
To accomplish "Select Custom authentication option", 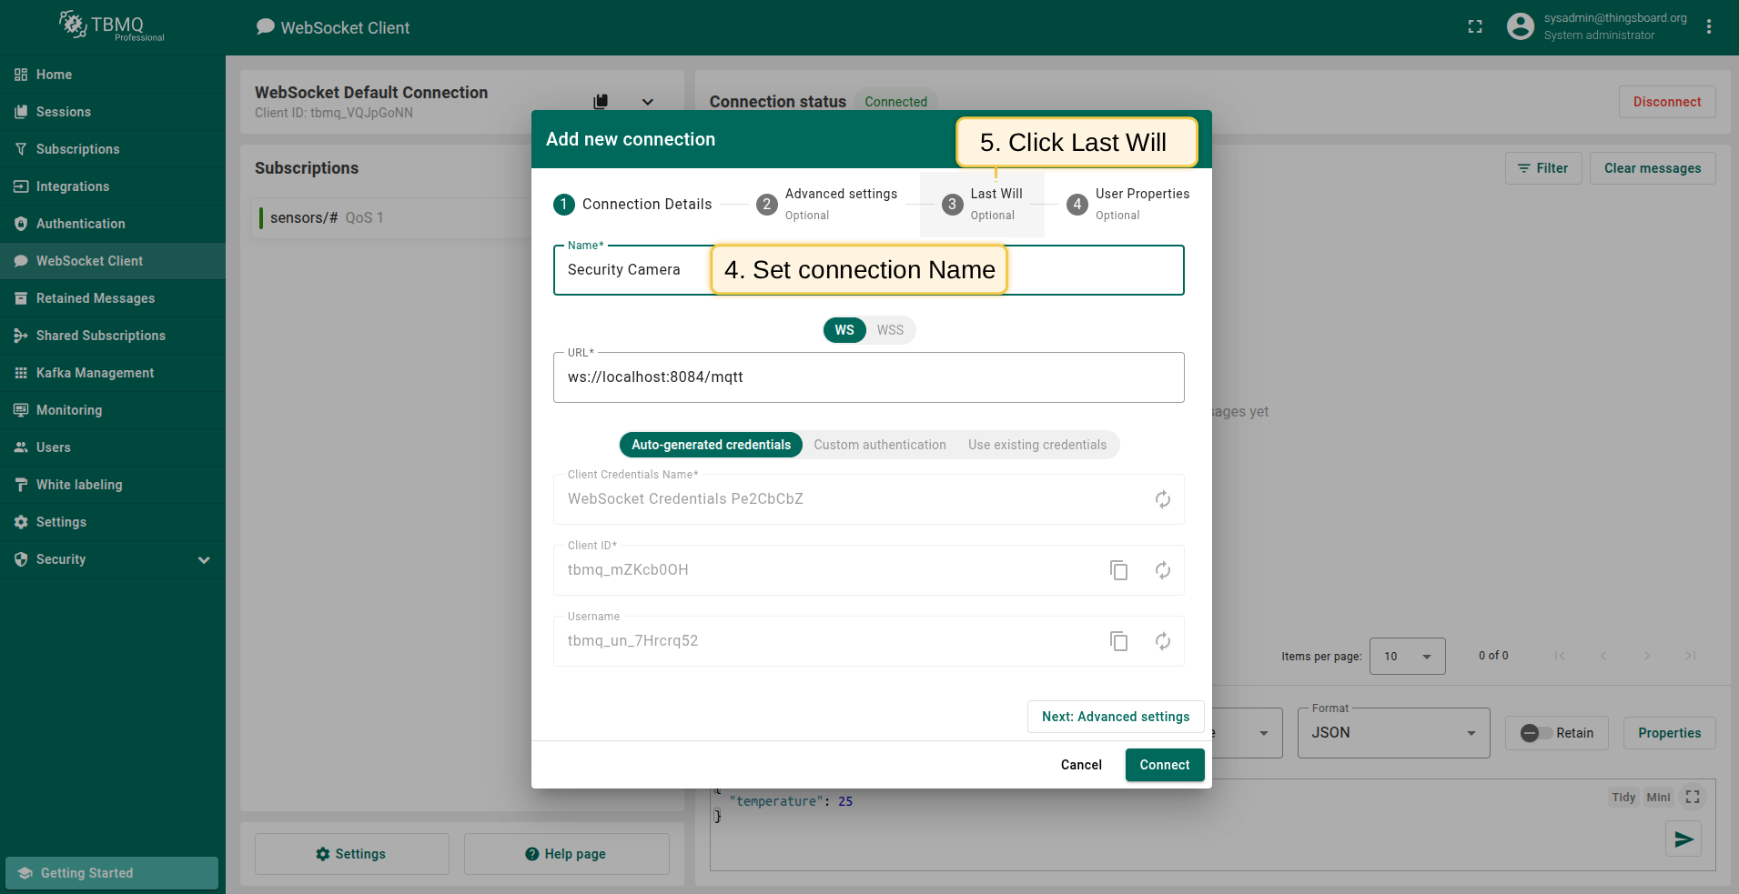I will tap(879, 445).
